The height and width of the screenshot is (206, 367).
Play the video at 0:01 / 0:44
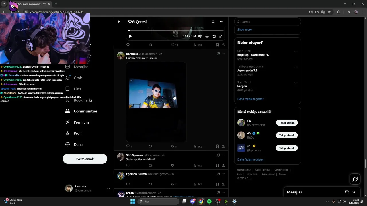coord(130,36)
